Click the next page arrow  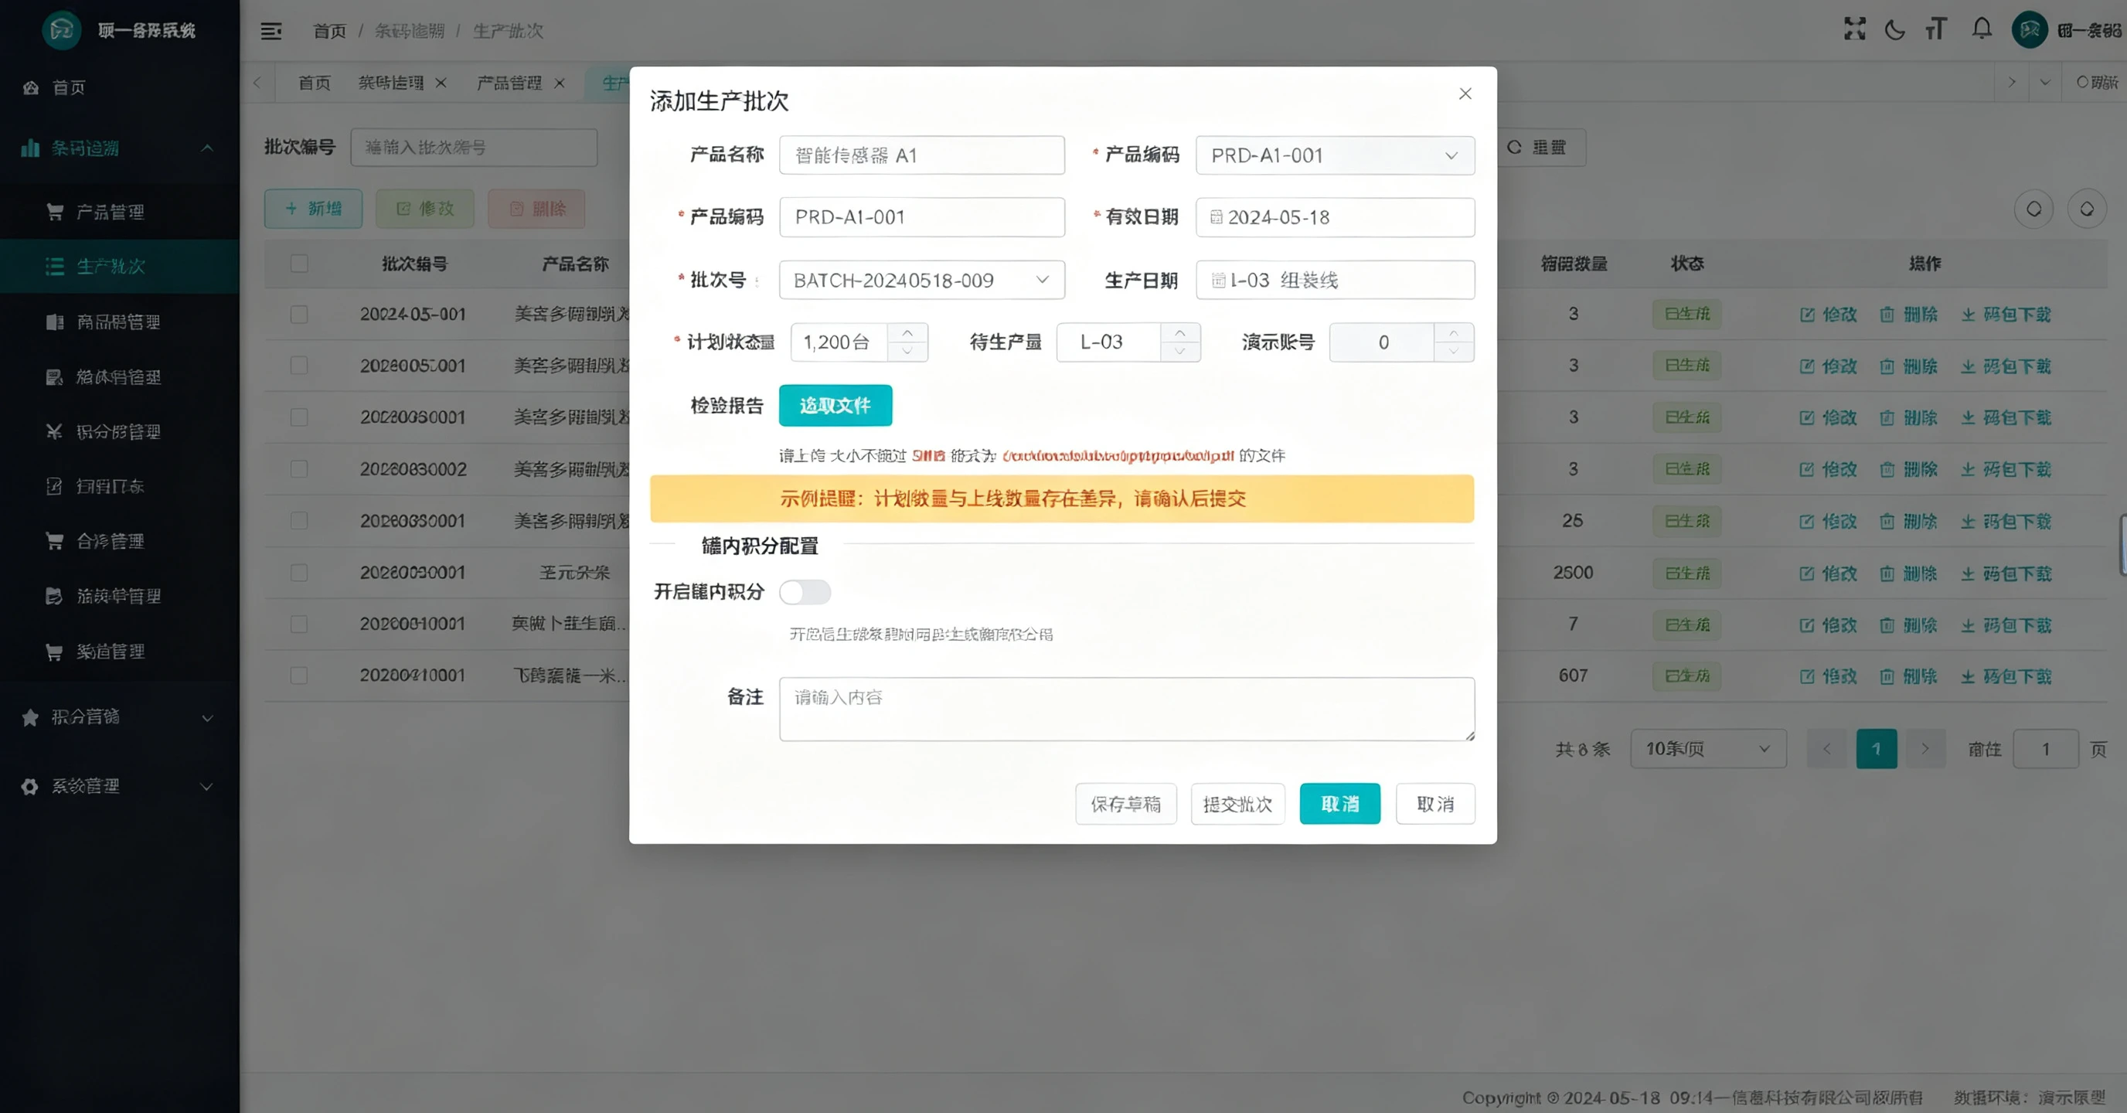tap(1925, 749)
